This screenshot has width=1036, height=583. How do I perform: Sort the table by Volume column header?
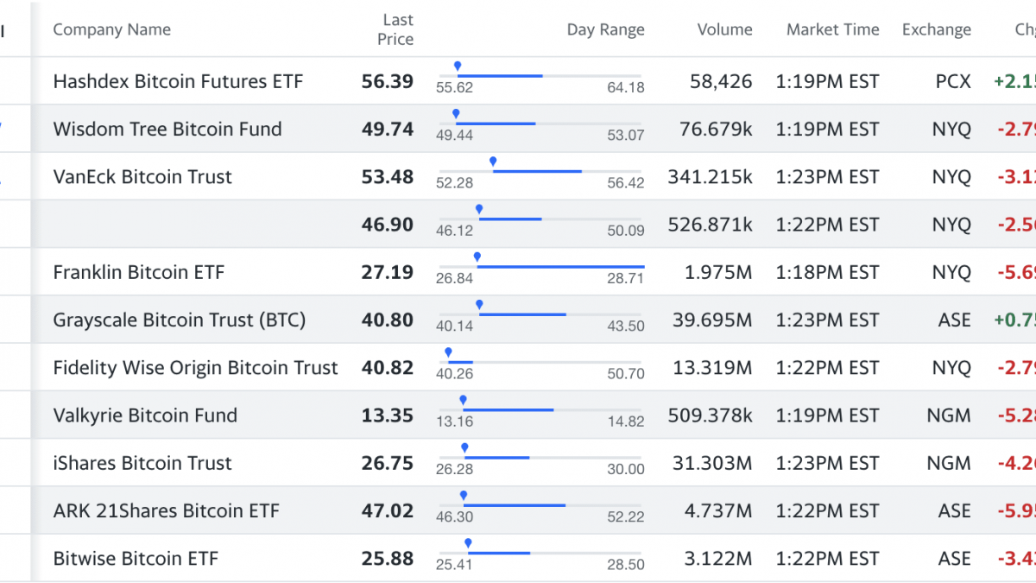coord(724,29)
